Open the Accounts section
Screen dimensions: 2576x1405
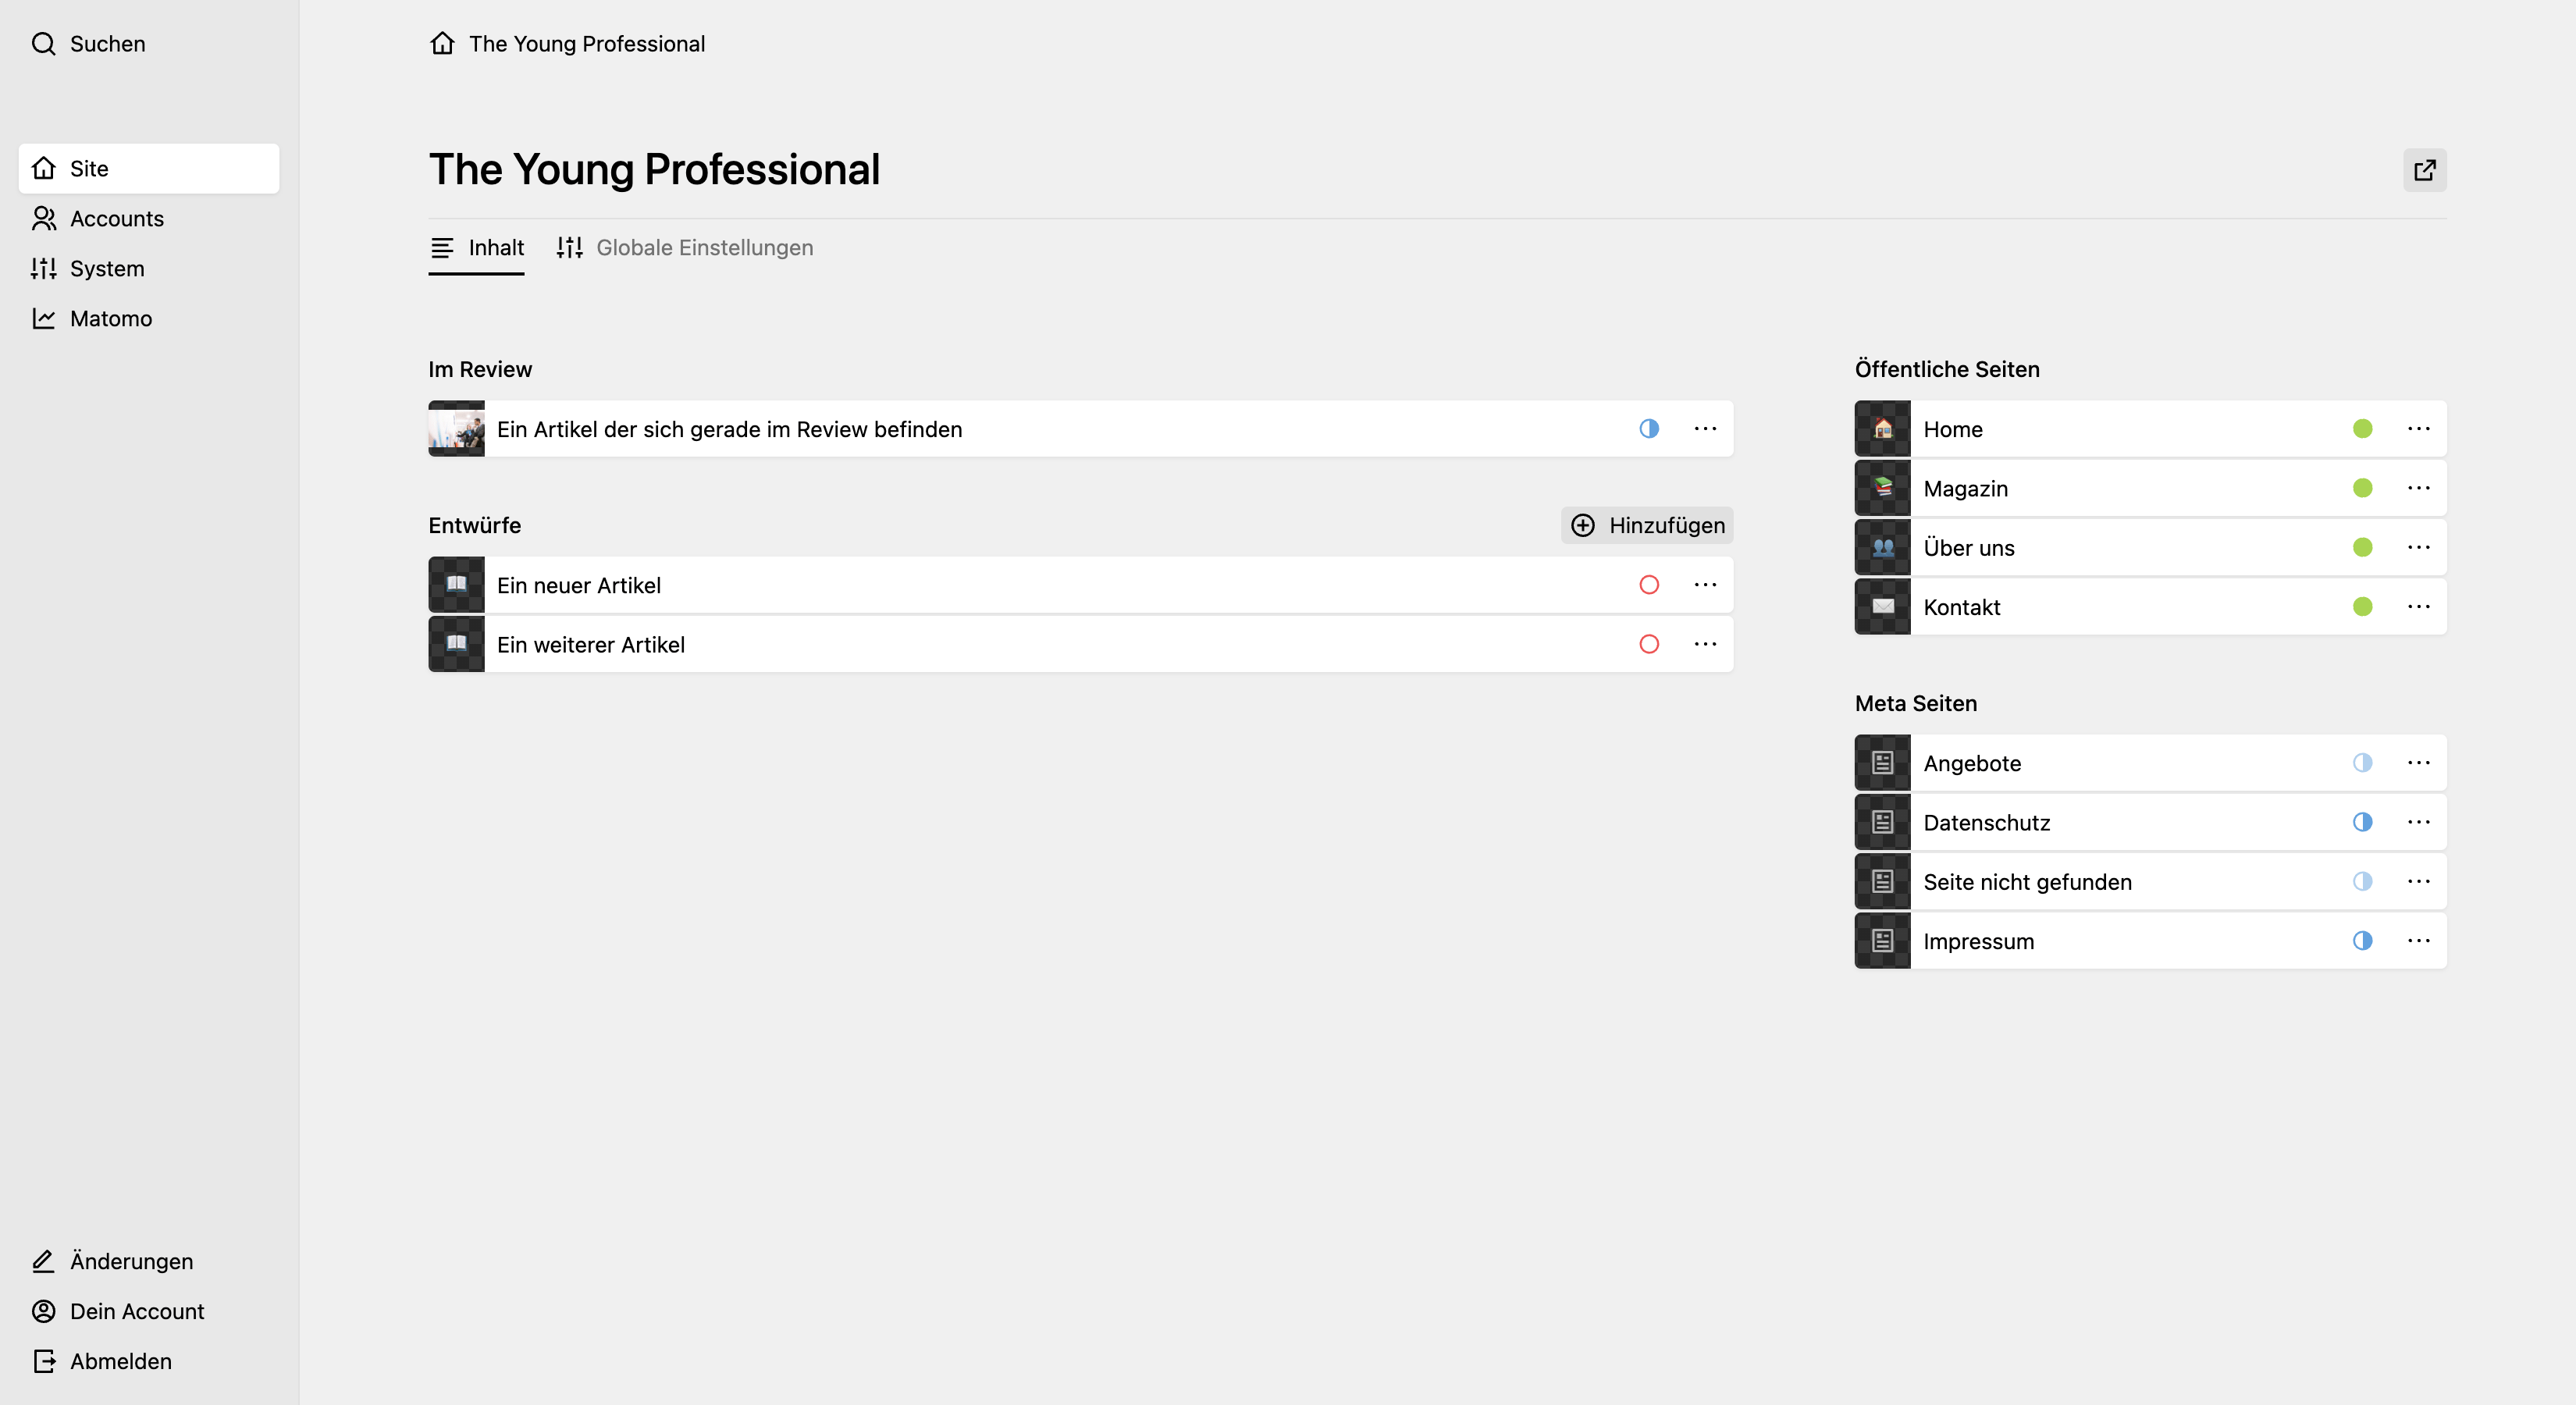tap(149, 218)
